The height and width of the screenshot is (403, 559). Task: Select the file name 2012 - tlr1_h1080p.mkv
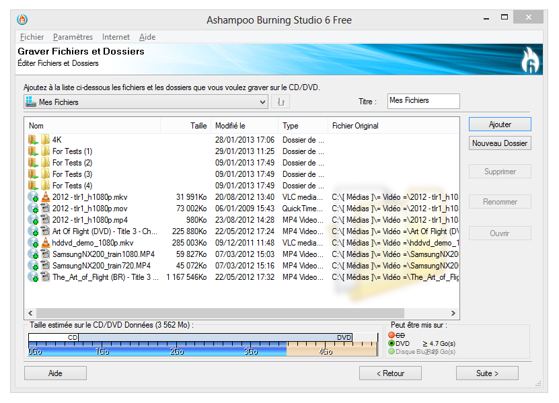point(89,197)
